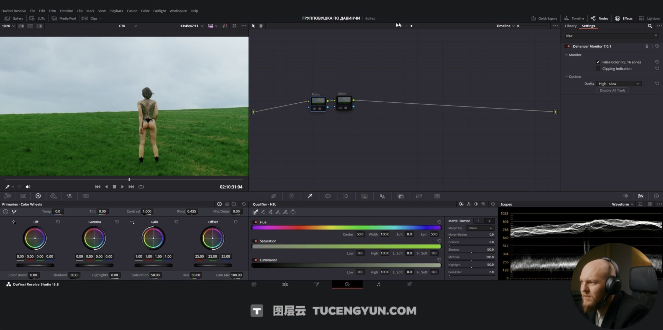Screen dimensions: 663x330
Task: Click the Loop playback icon
Action: point(141,187)
